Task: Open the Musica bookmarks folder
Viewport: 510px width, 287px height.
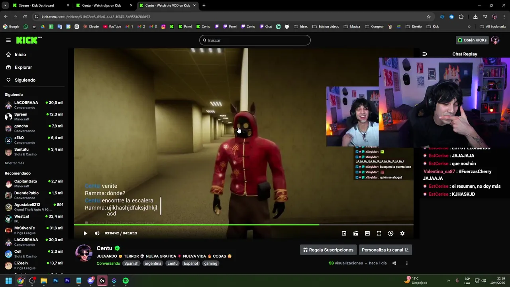Action: point(351,27)
